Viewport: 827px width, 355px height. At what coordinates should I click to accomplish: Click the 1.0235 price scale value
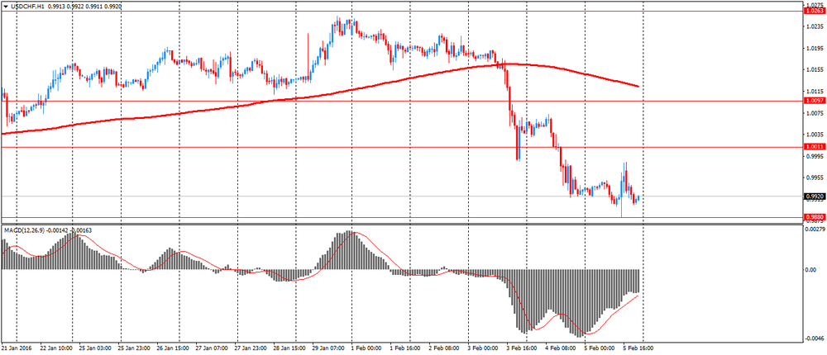click(x=815, y=26)
